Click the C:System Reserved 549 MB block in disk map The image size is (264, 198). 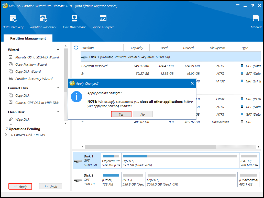click(111, 160)
